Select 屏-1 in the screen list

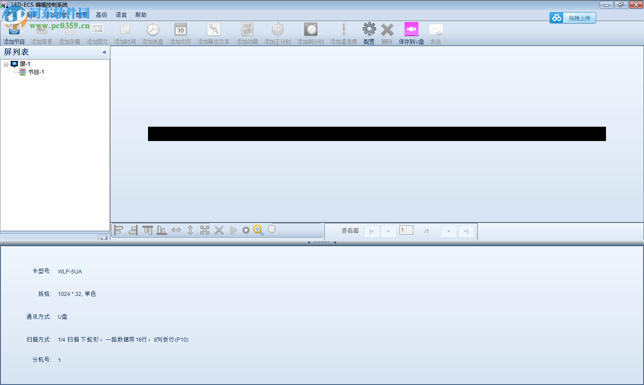(x=25, y=64)
